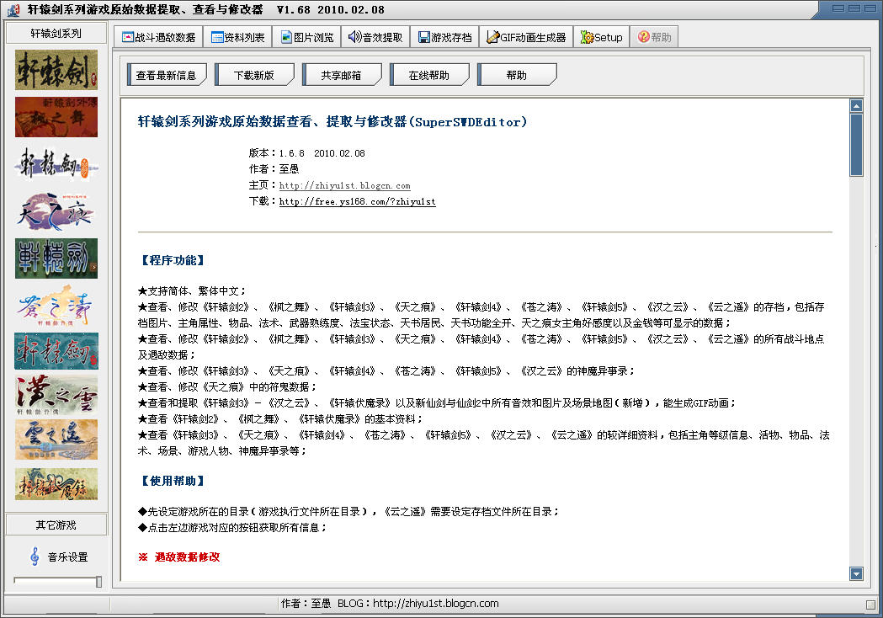
Task: Click the resize grip in status bar corner
Action: click(870, 605)
